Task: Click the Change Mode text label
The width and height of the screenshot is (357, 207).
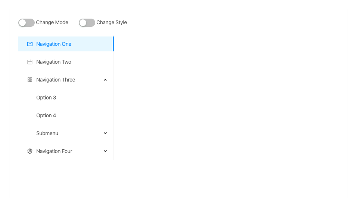Action: pyautogui.click(x=52, y=22)
